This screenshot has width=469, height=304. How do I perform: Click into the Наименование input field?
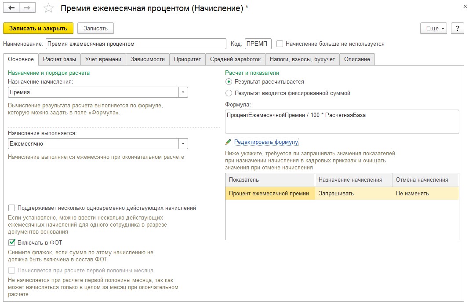[136, 44]
